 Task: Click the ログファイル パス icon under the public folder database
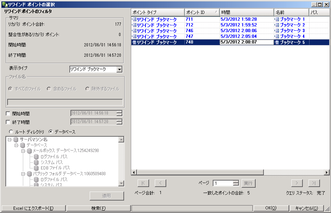pos(36,179)
